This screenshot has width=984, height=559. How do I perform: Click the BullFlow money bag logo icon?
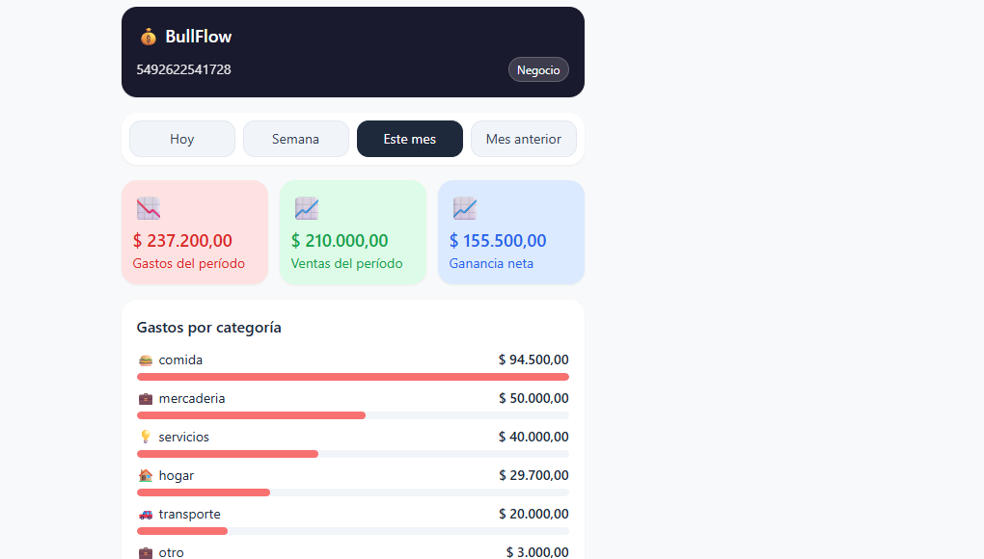click(149, 37)
